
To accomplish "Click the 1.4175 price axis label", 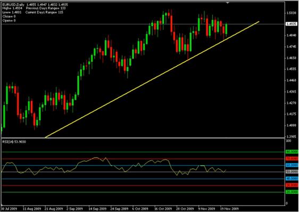I will (x=292, y=114).
